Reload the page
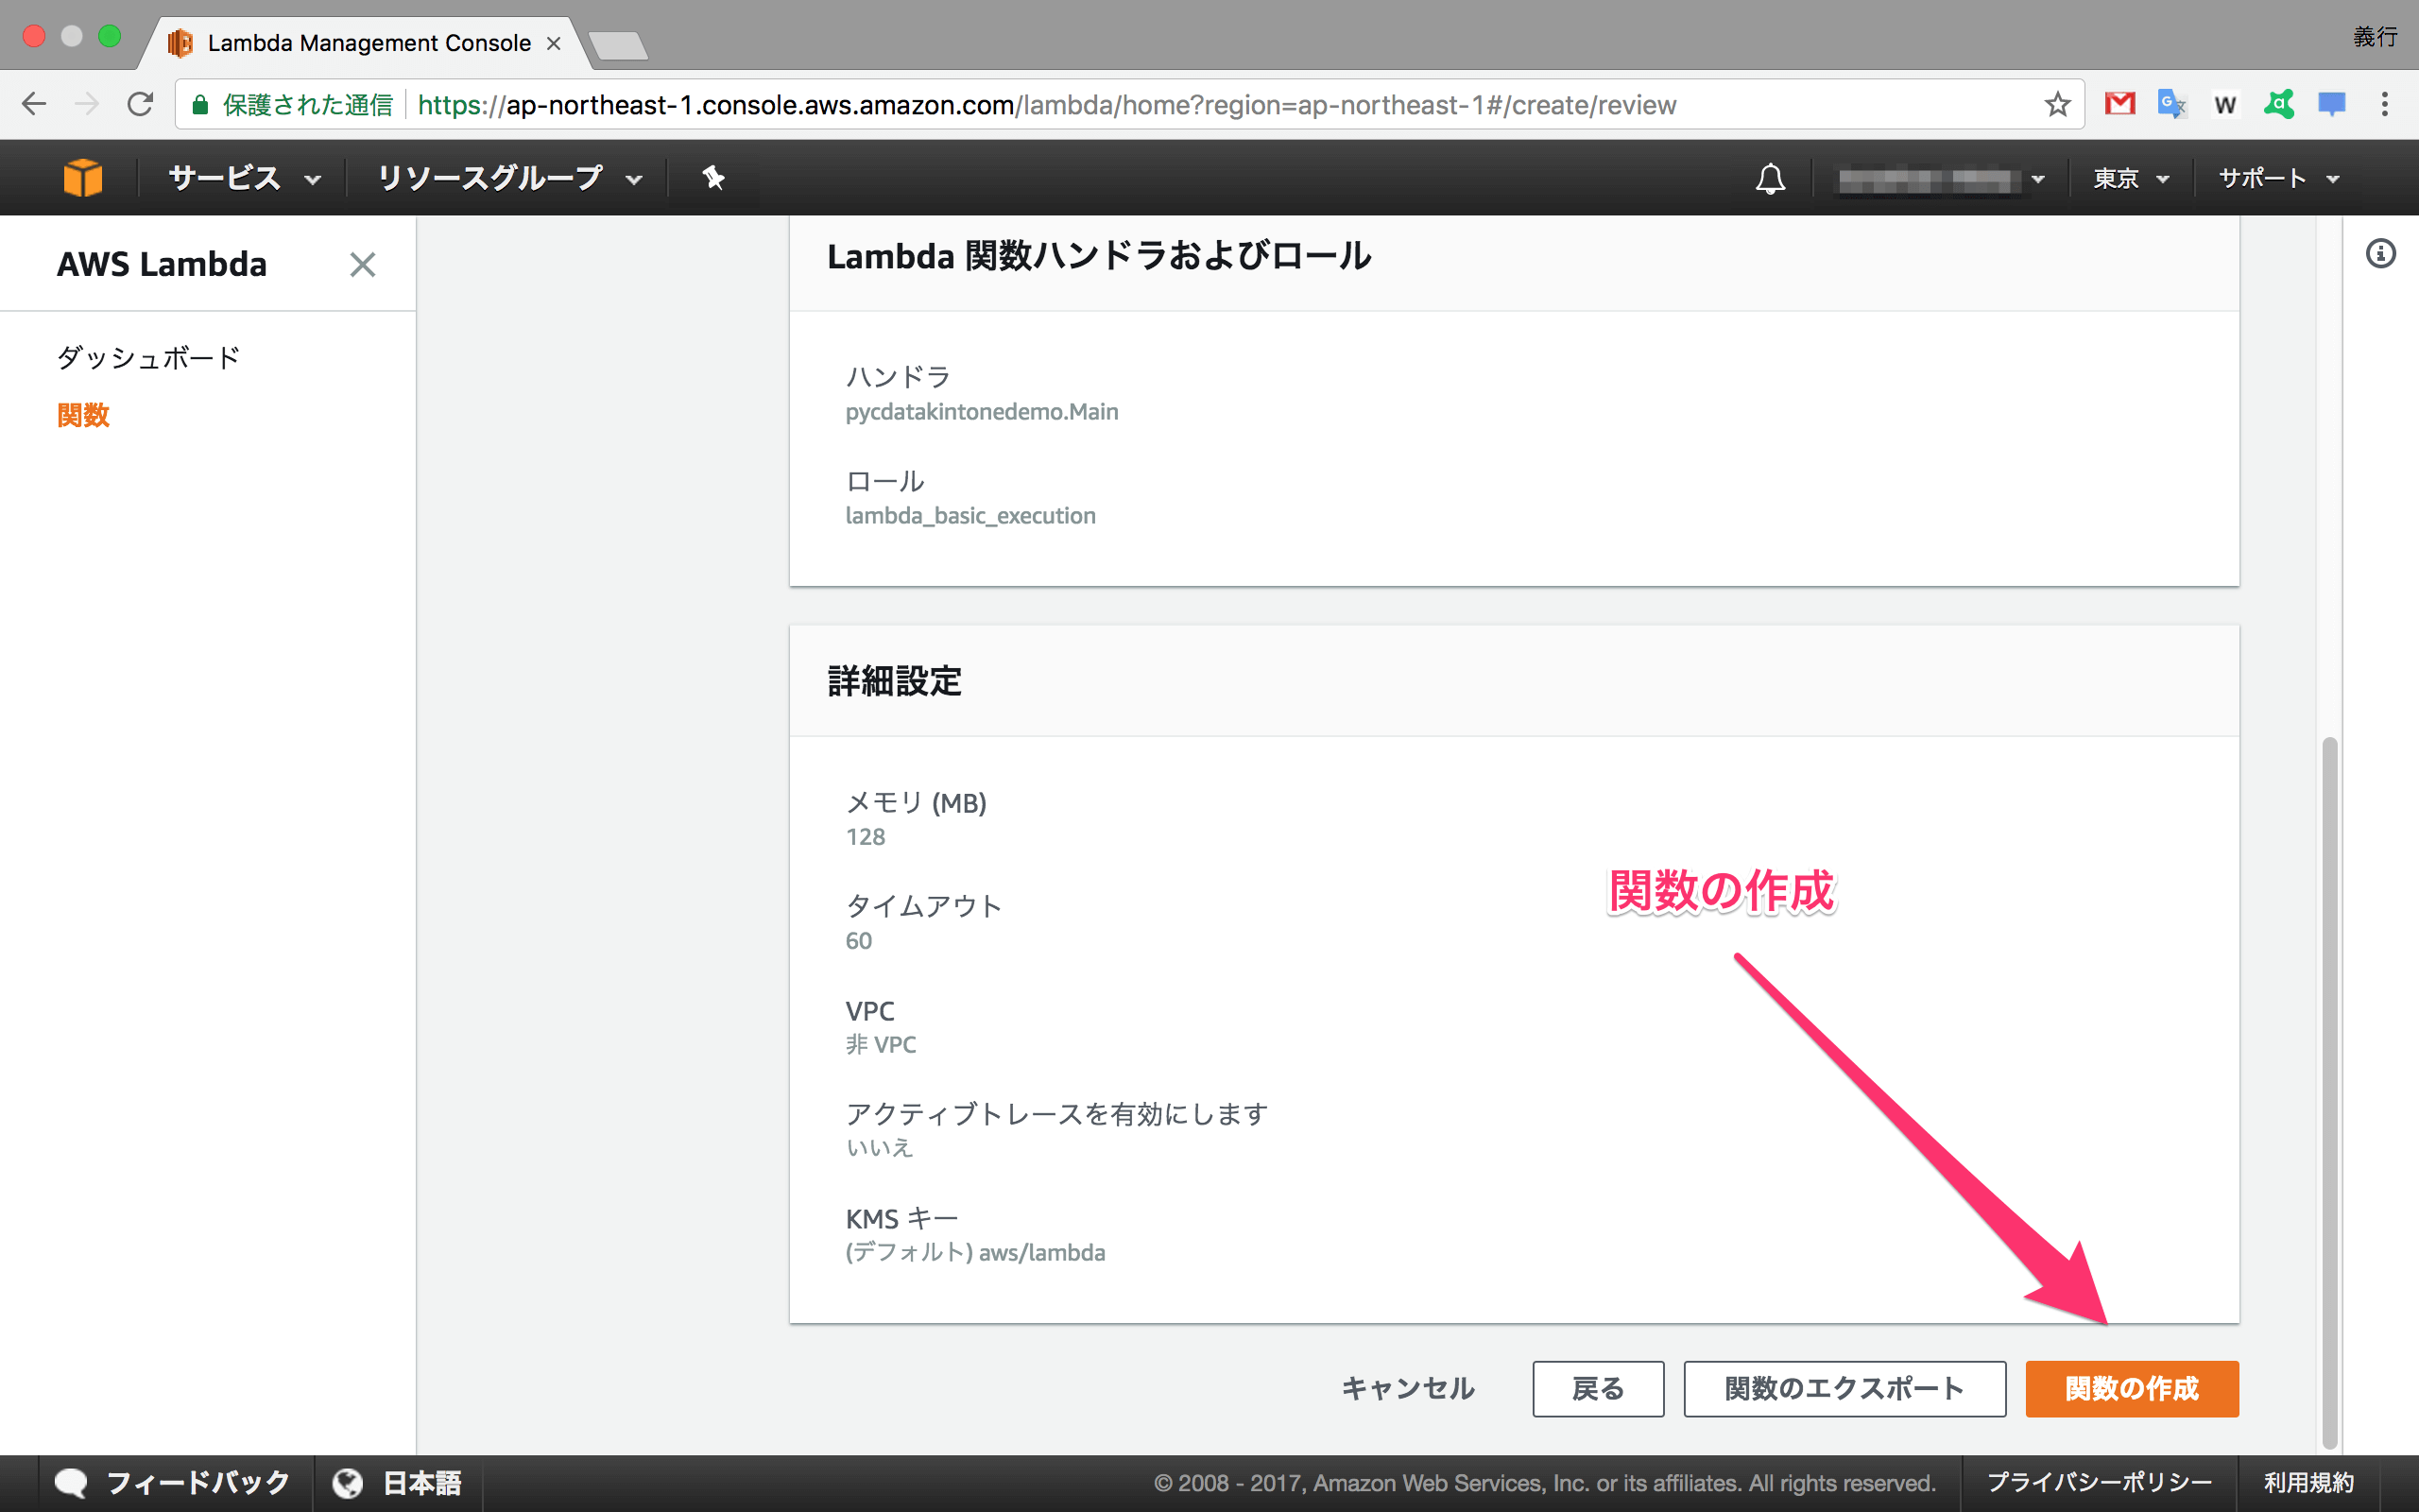Viewport: 2419px width, 1512px height. point(141,104)
